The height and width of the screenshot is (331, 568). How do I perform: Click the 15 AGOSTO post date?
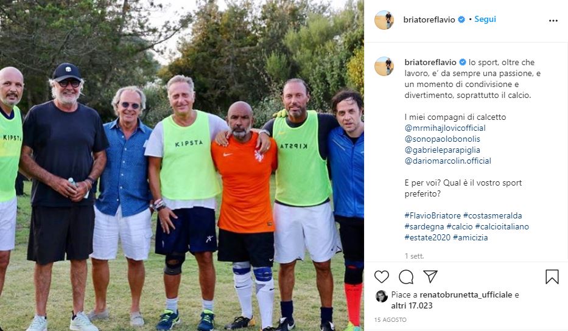click(390, 320)
